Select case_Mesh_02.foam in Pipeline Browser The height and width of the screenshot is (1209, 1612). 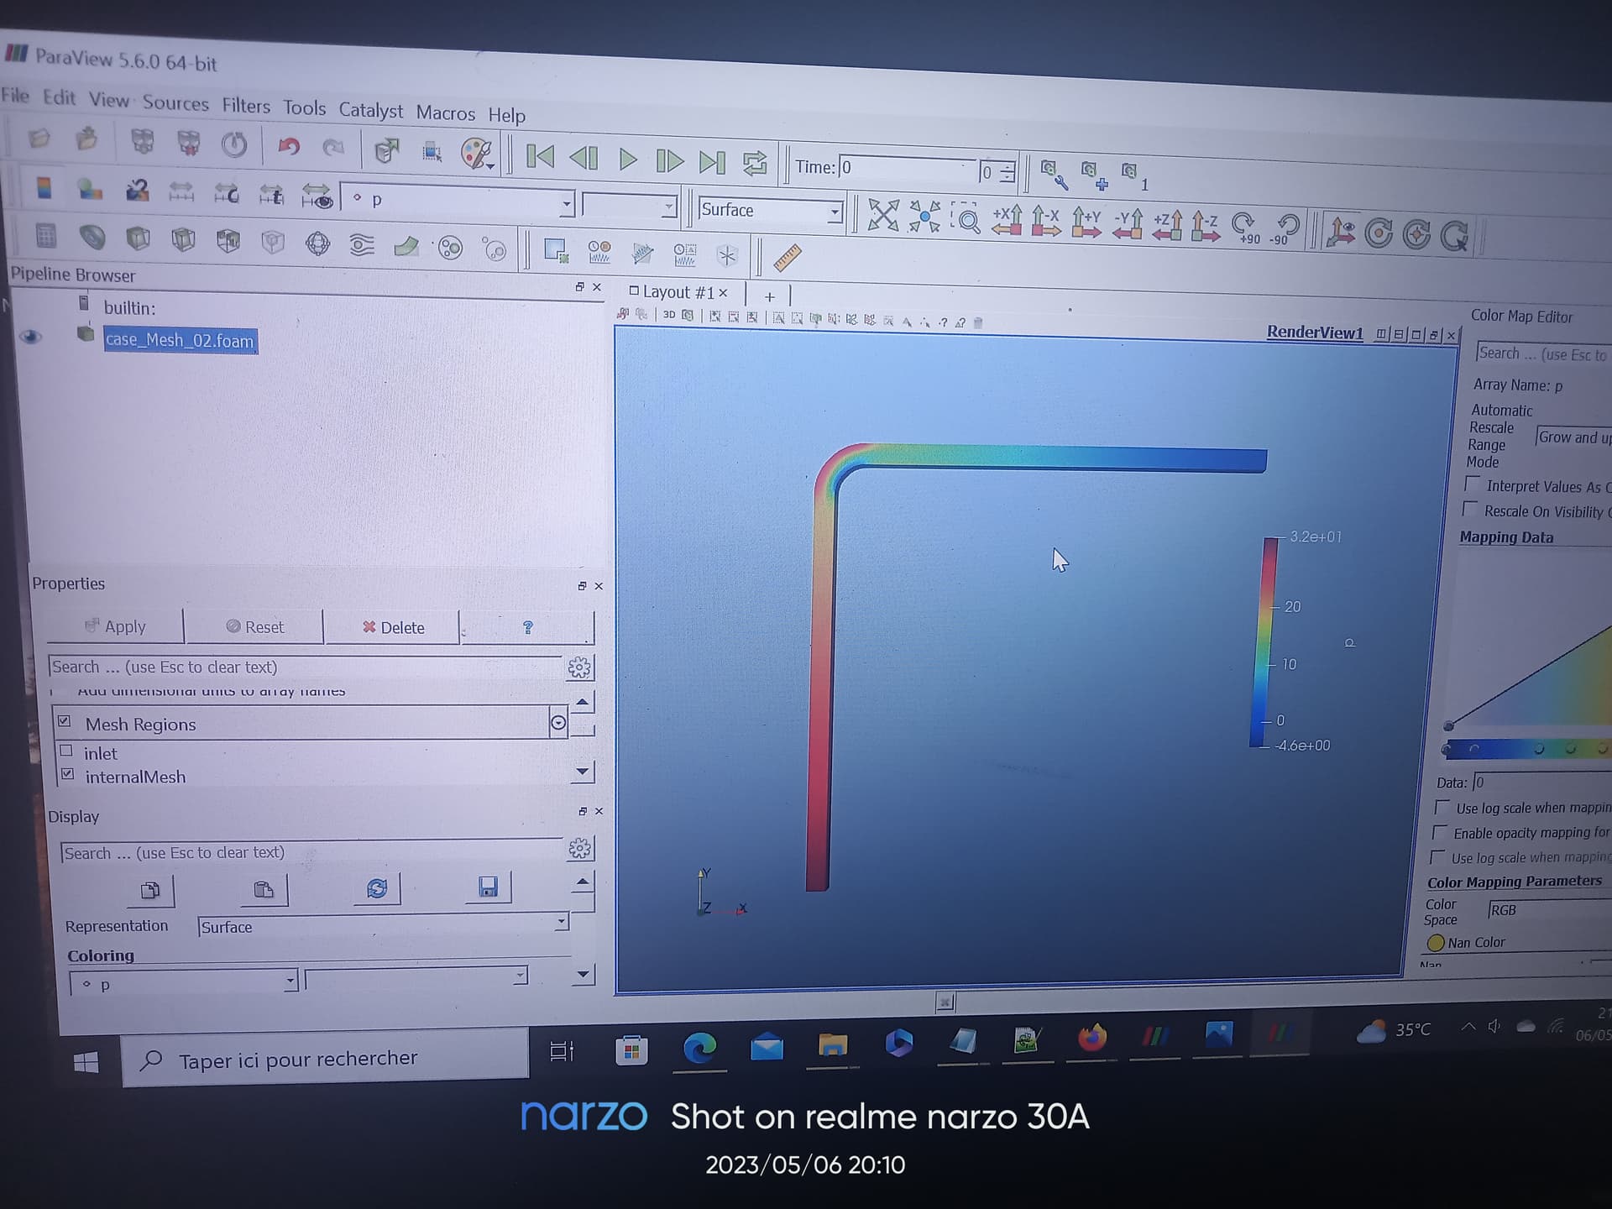180,340
